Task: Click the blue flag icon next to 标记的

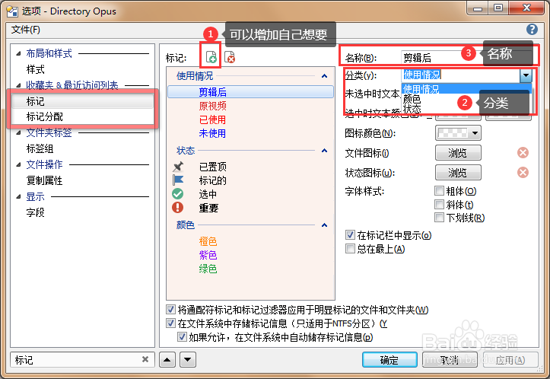Action: pyautogui.click(x=178, y=180)
